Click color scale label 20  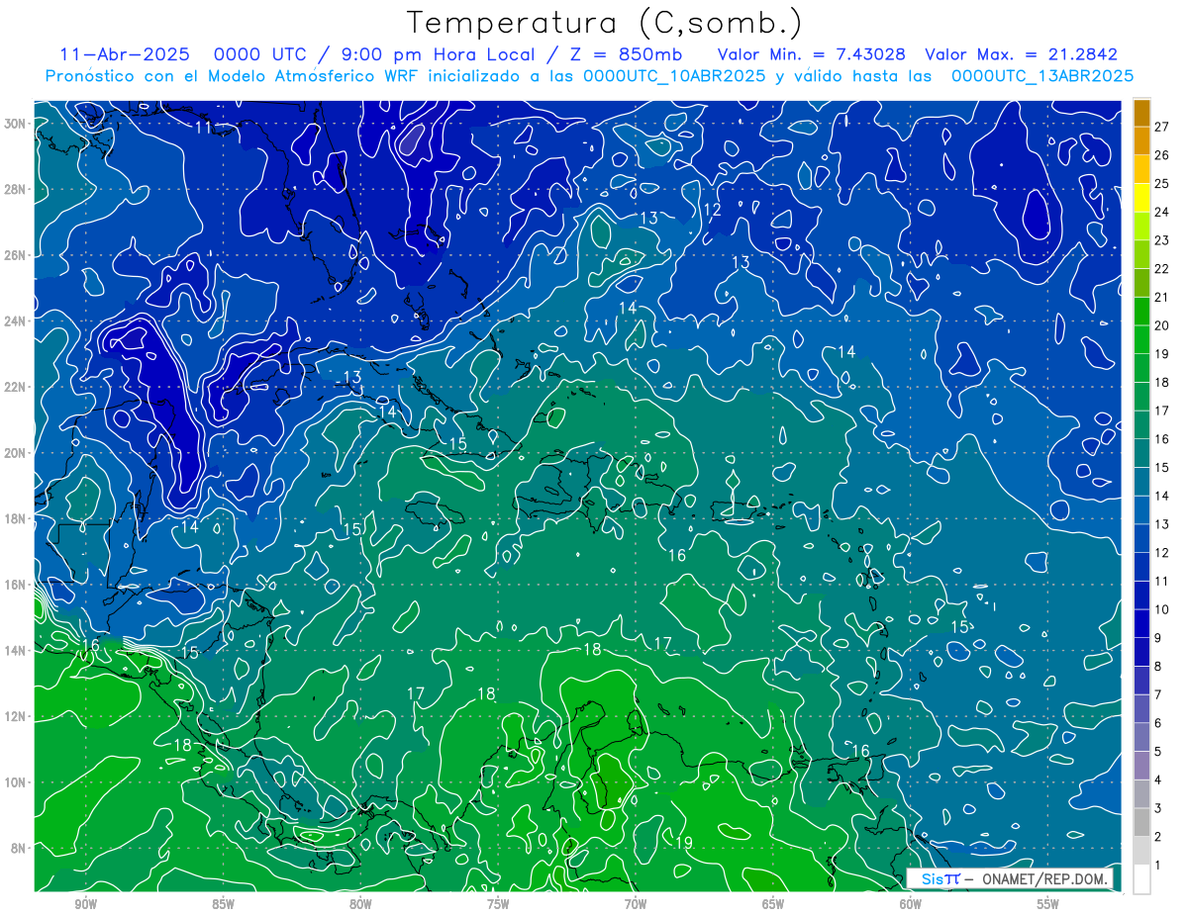pyautogui.click(x=1162, y=325)
